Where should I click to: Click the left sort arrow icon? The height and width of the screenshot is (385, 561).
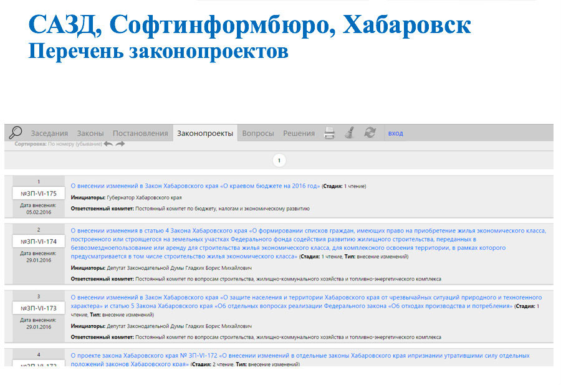coord(108,144)
